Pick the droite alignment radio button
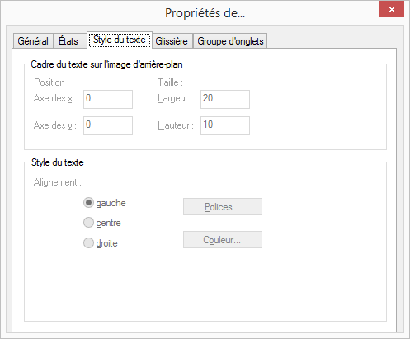 [x=88, y=243]
